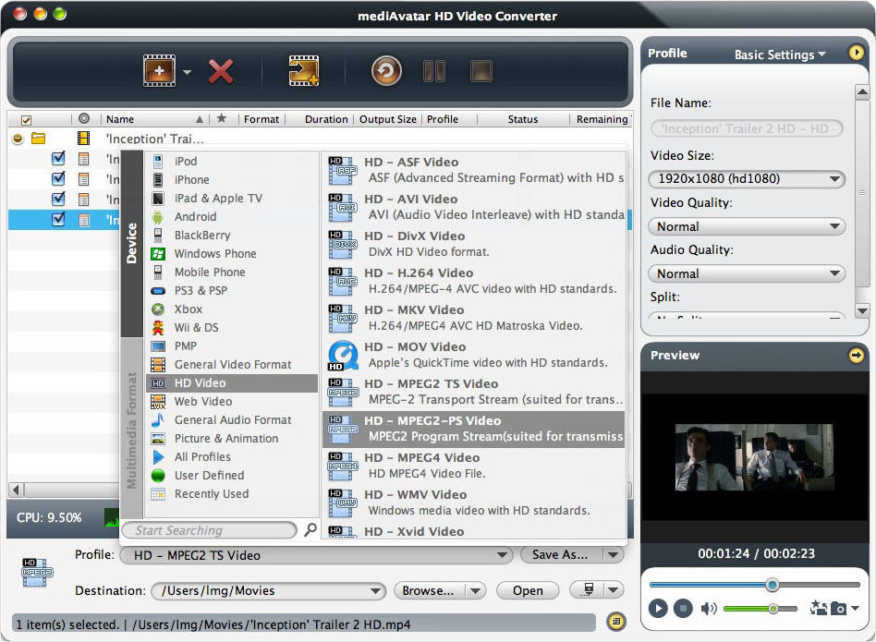
Task: Click the device shutdown icon dropdown arrow beside Open
Action: [x=614, y=590]
